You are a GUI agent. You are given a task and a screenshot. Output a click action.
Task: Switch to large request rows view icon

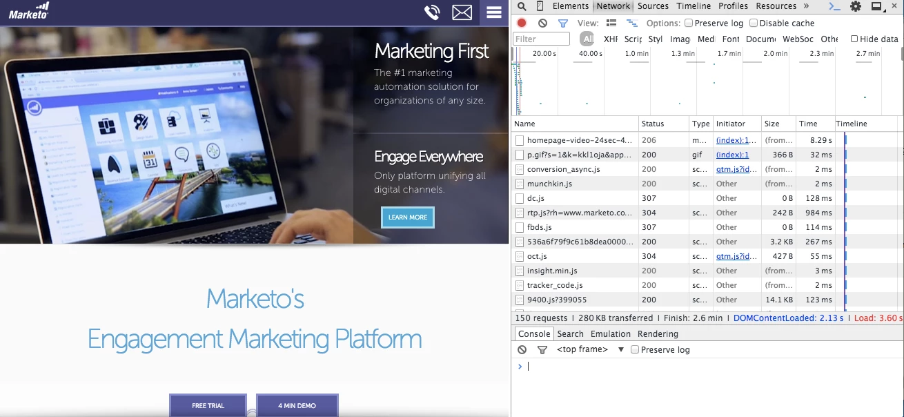pos(611,23)
